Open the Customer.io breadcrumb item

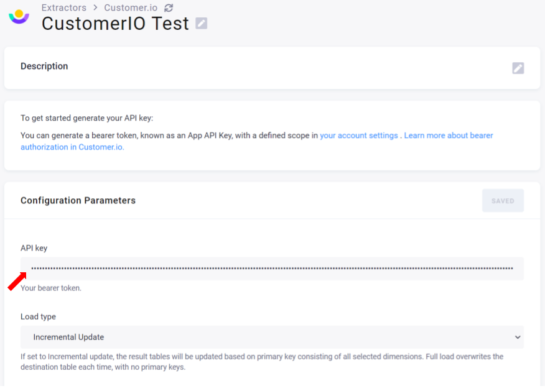[131, 7]
